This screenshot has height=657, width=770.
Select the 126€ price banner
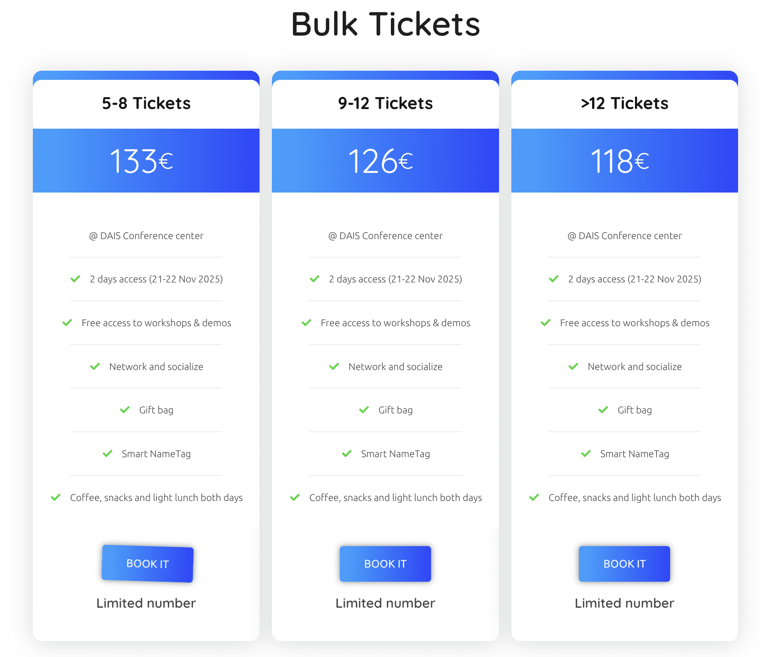385,161
